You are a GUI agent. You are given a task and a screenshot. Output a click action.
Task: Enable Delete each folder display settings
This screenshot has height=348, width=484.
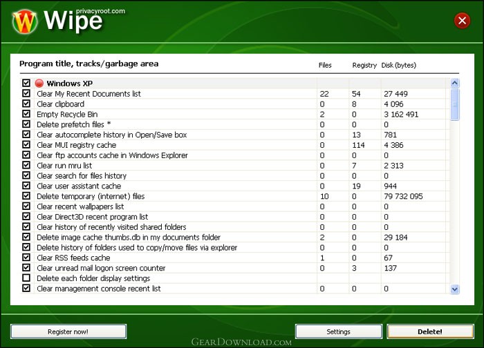[x=26, y=278]
